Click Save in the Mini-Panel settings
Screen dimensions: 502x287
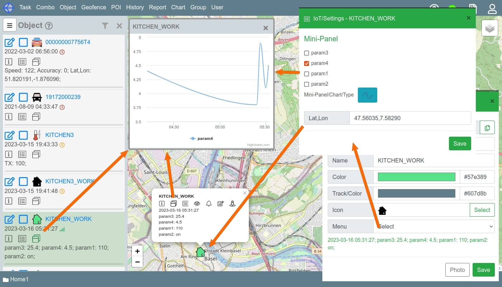tap(460, 143)
